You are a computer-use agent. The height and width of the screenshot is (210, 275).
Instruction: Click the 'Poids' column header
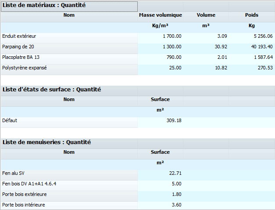click(252, 17)
